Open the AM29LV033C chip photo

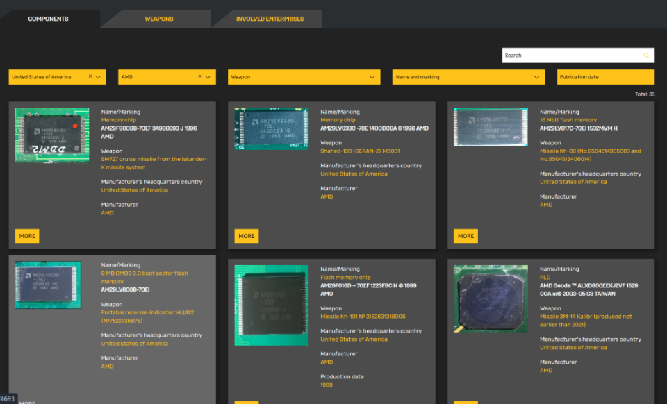tap(272, 128)
